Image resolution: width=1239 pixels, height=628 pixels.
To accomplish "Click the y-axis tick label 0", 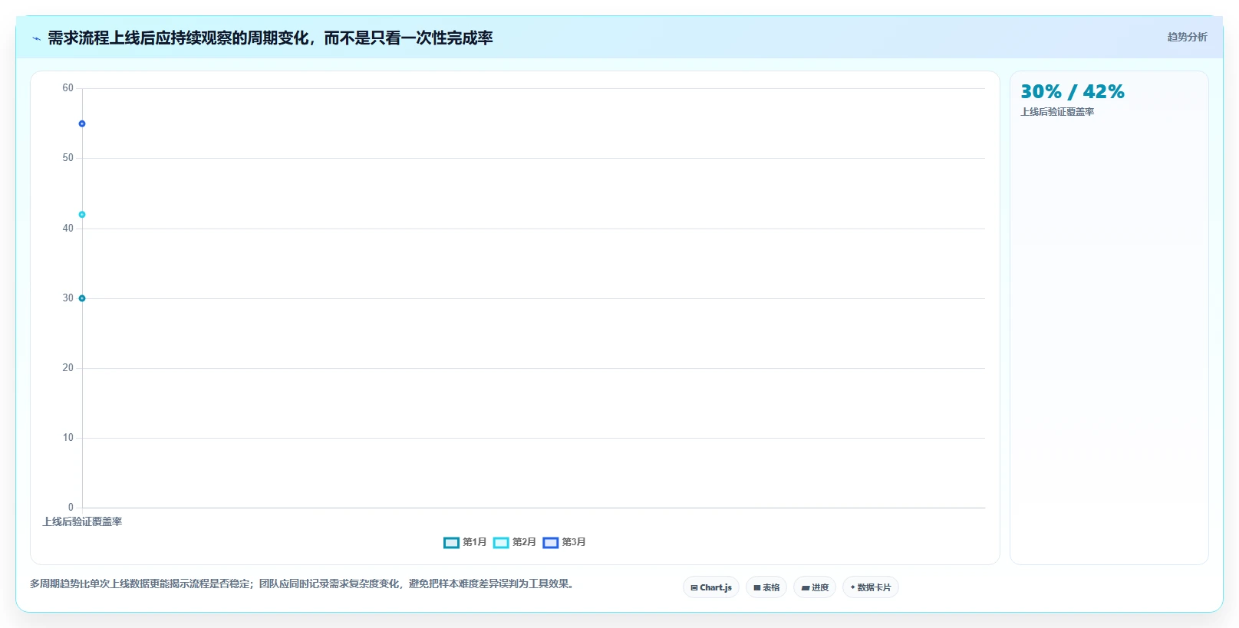I will [71, 508].
